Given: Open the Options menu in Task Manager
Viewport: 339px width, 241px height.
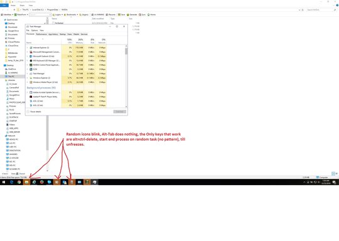Looking at the screenshot, I should coord(35,31).
